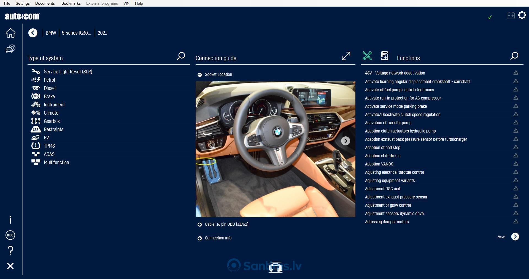
Task: Select Adaption VANOS function
Action: 379,164
